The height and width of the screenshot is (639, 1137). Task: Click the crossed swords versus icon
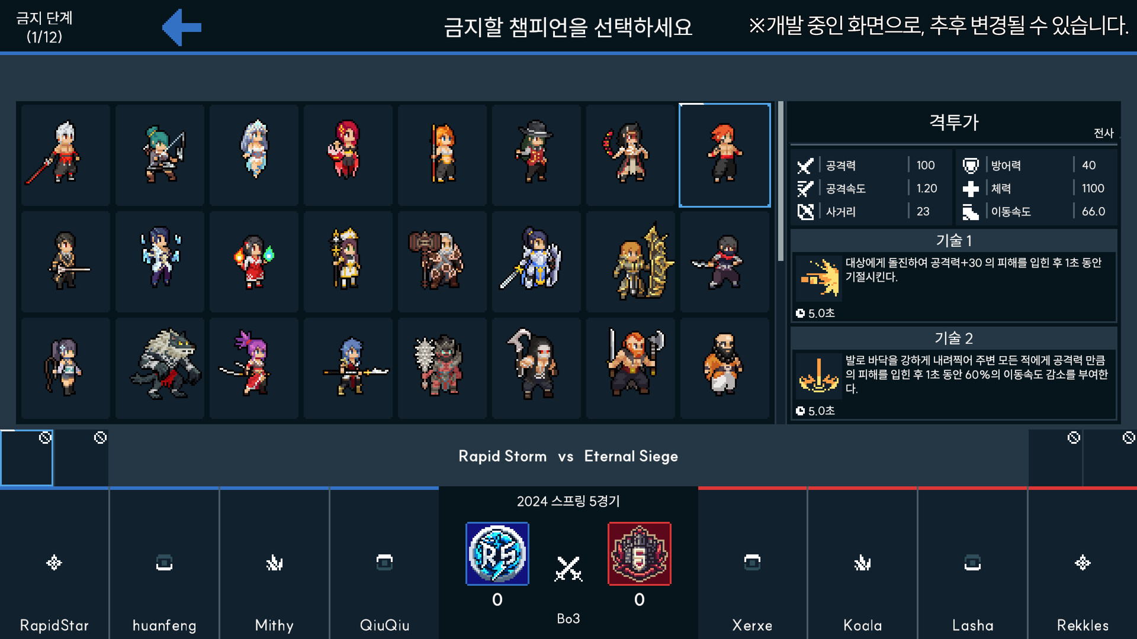pos(568,569)
